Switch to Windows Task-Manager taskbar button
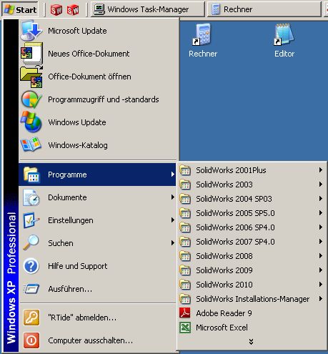Viewport: 328px width, 354px height. click(148, 9)
